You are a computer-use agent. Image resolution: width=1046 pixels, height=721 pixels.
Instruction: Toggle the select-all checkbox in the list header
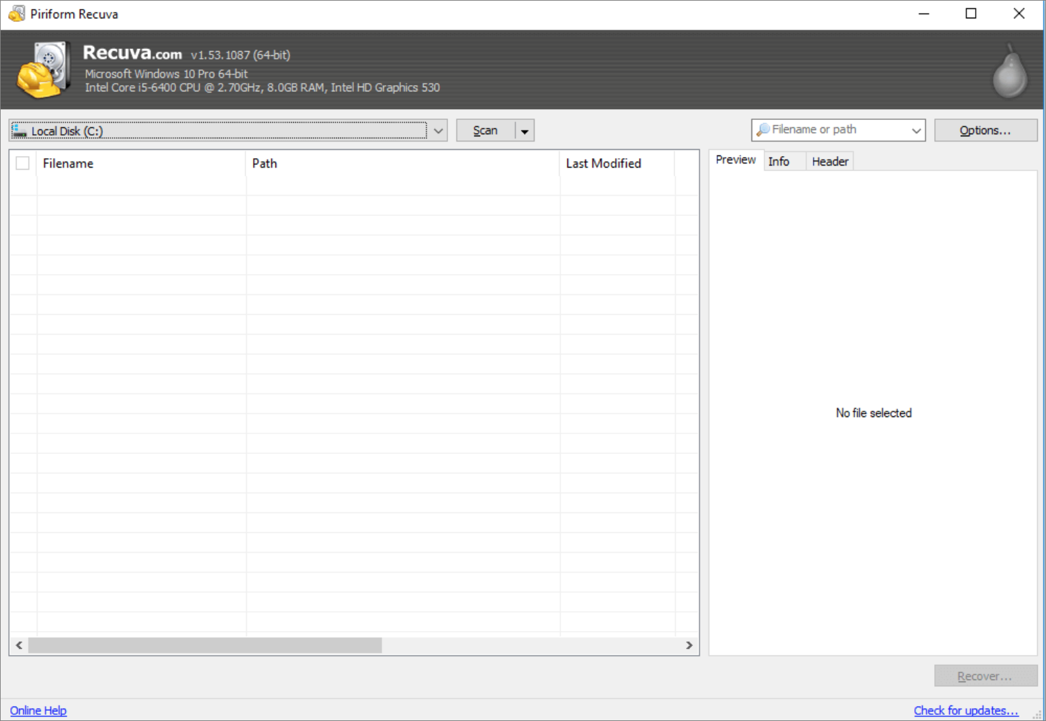point(23,163)
